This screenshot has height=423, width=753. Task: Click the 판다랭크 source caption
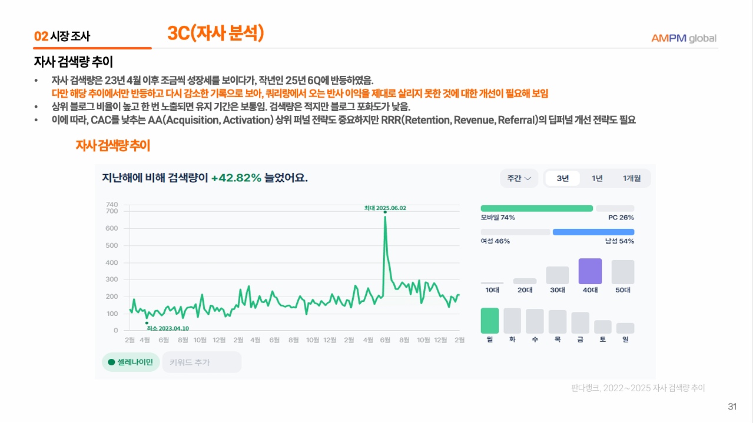pyautogui.click(x=638, y=388)
